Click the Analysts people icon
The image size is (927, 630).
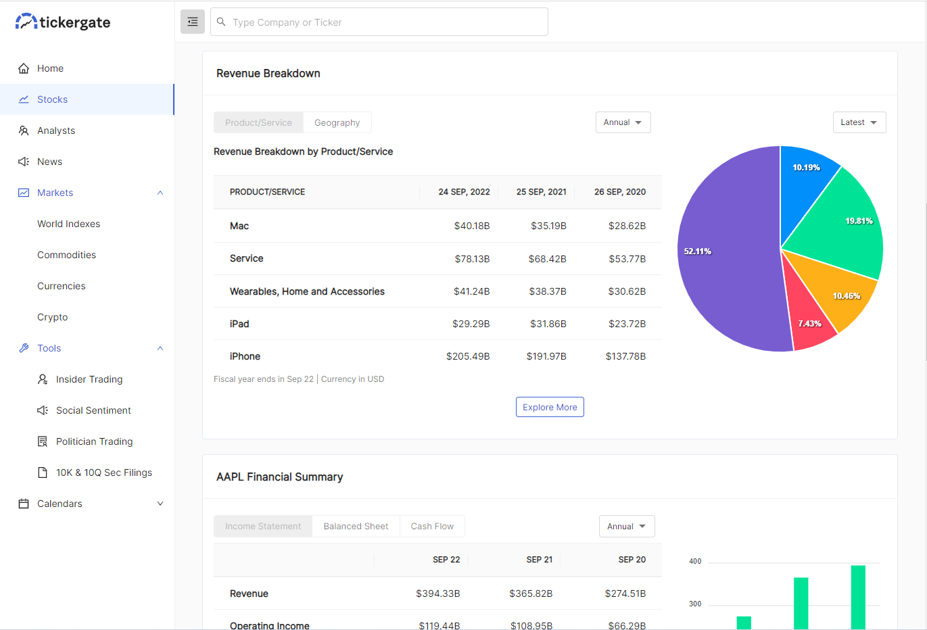point(24,130)
